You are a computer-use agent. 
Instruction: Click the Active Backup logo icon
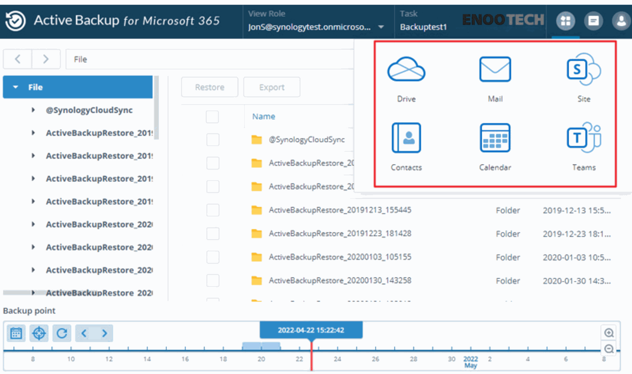click(15, 21)
